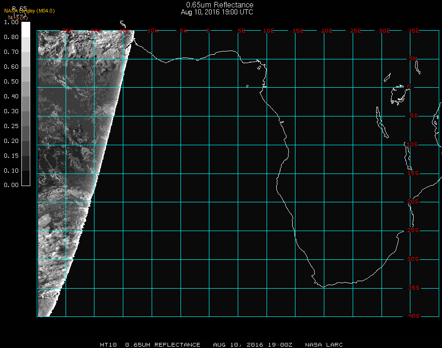Click the white 1.00 color swatch in colorbar
Viewport: 442px width, 348px height.
tap(26, 29)
